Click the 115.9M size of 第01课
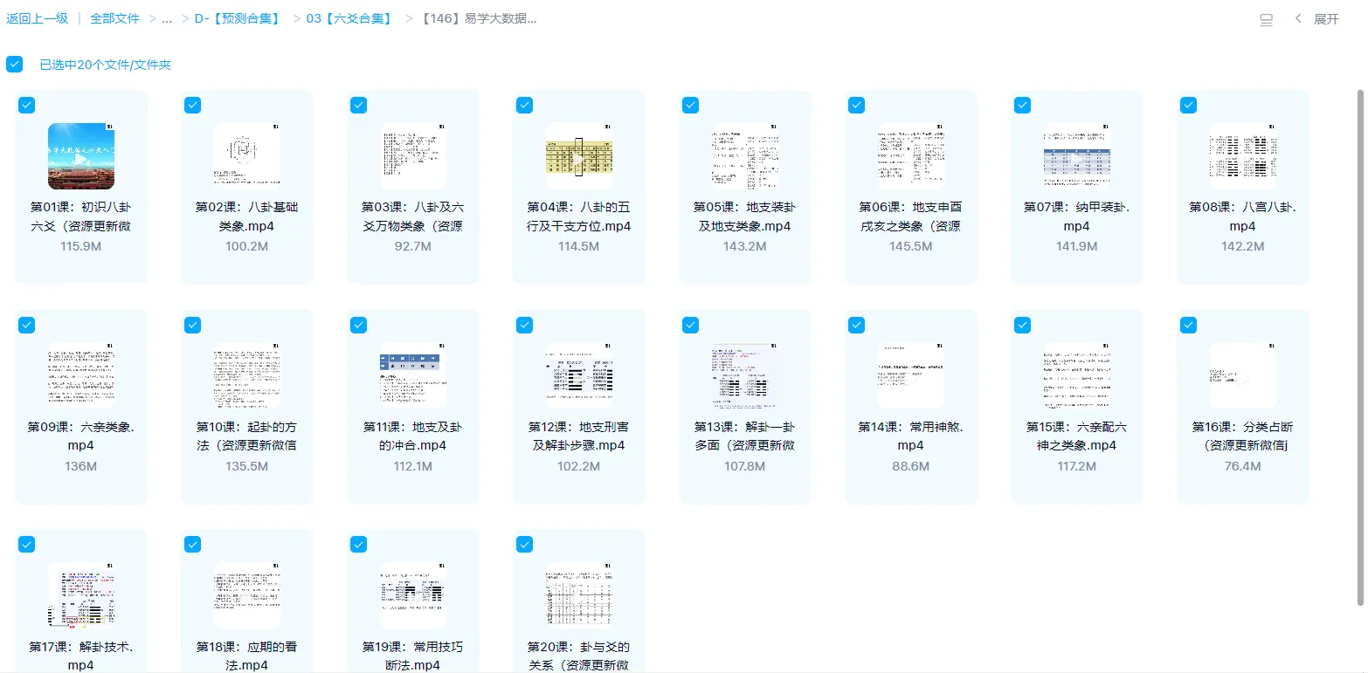Viewport: 1368px width, 673px height. (x=81, y=246)
